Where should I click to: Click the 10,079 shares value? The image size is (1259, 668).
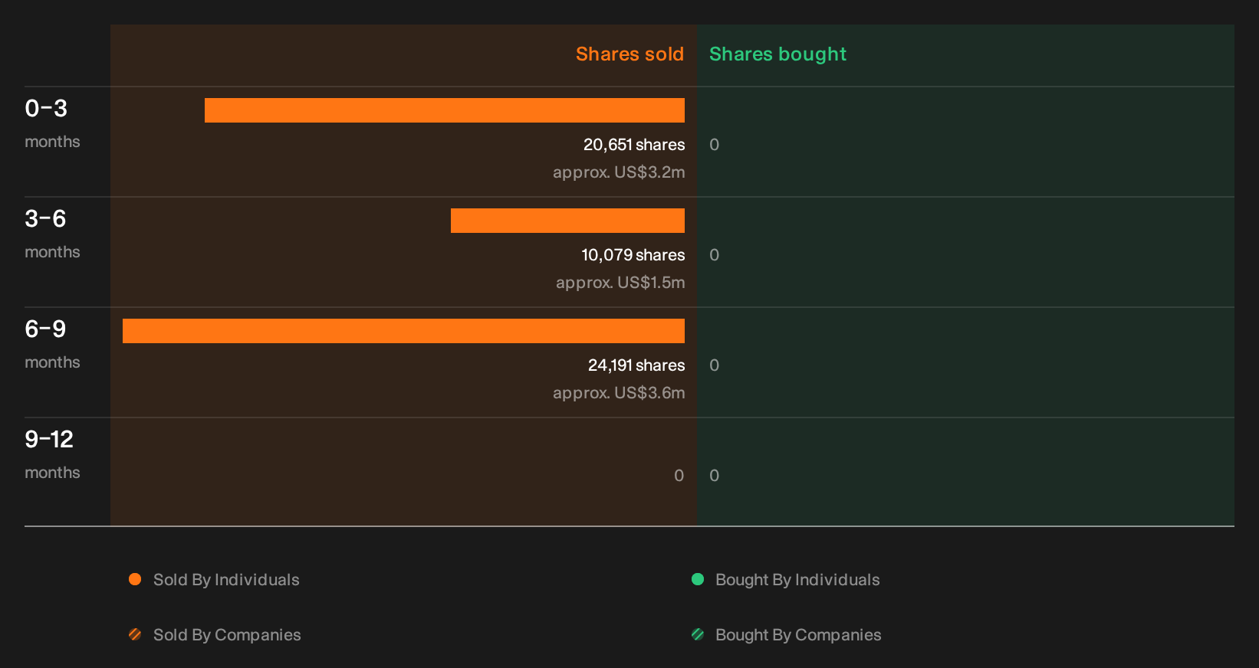click(x=633, y=255)
